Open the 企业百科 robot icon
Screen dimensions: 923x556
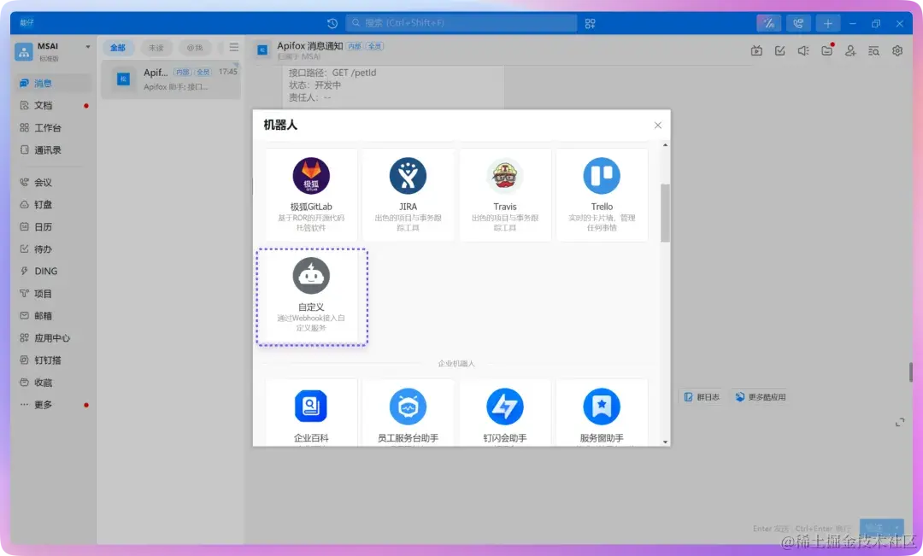(311, 406)
